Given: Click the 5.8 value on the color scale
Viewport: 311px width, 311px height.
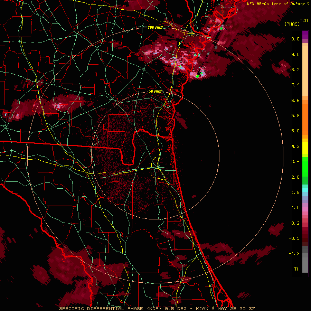Looking at the screenshot, I should click(295, 116).
